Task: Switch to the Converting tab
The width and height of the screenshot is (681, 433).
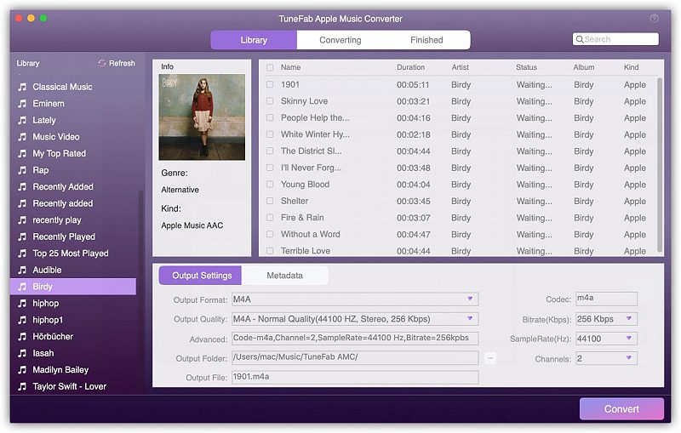Action: 340,40
